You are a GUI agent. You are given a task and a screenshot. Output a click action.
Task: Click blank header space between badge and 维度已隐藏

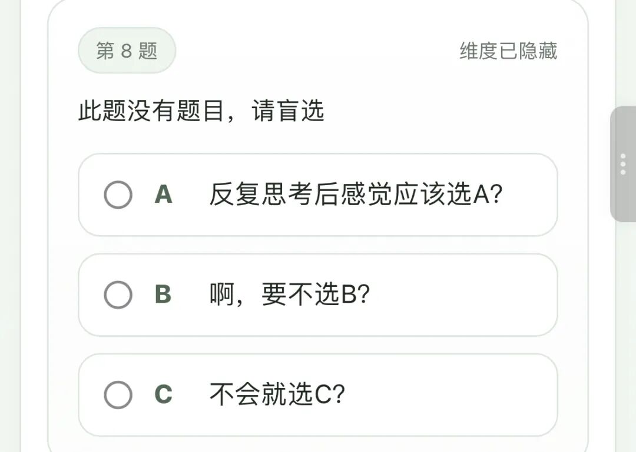[318, 51]
